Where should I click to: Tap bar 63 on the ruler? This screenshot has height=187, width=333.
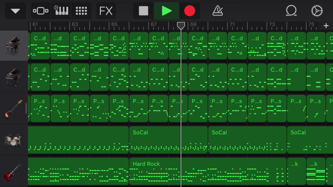point(75,24)
